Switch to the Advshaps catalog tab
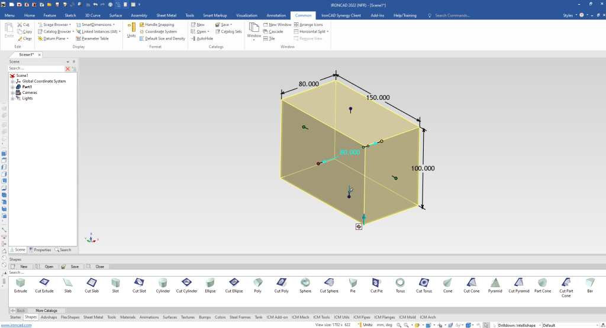This screenshot has height=328, width=606. pos(49,317)
